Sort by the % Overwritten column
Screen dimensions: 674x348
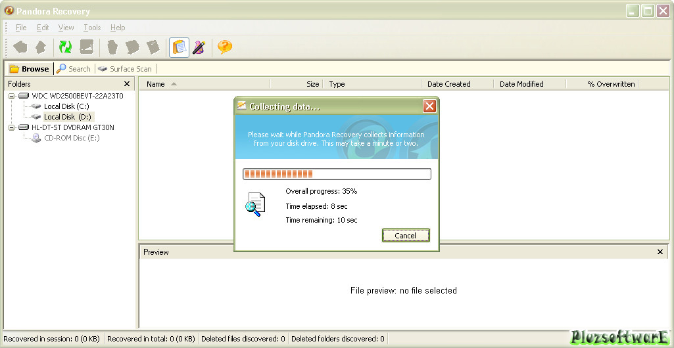[602, 84]
